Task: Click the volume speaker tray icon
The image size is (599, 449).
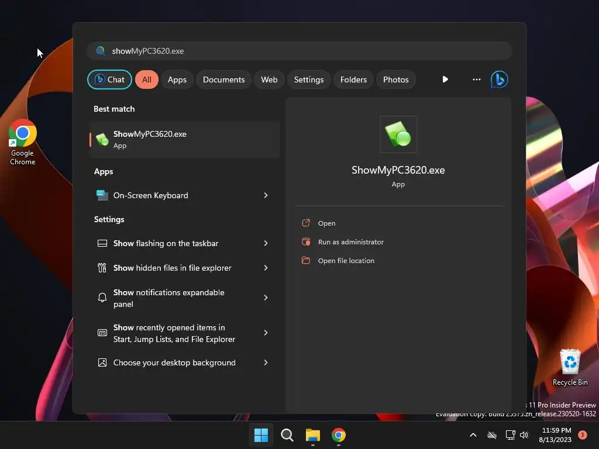Action: click(x=524, y=435)
